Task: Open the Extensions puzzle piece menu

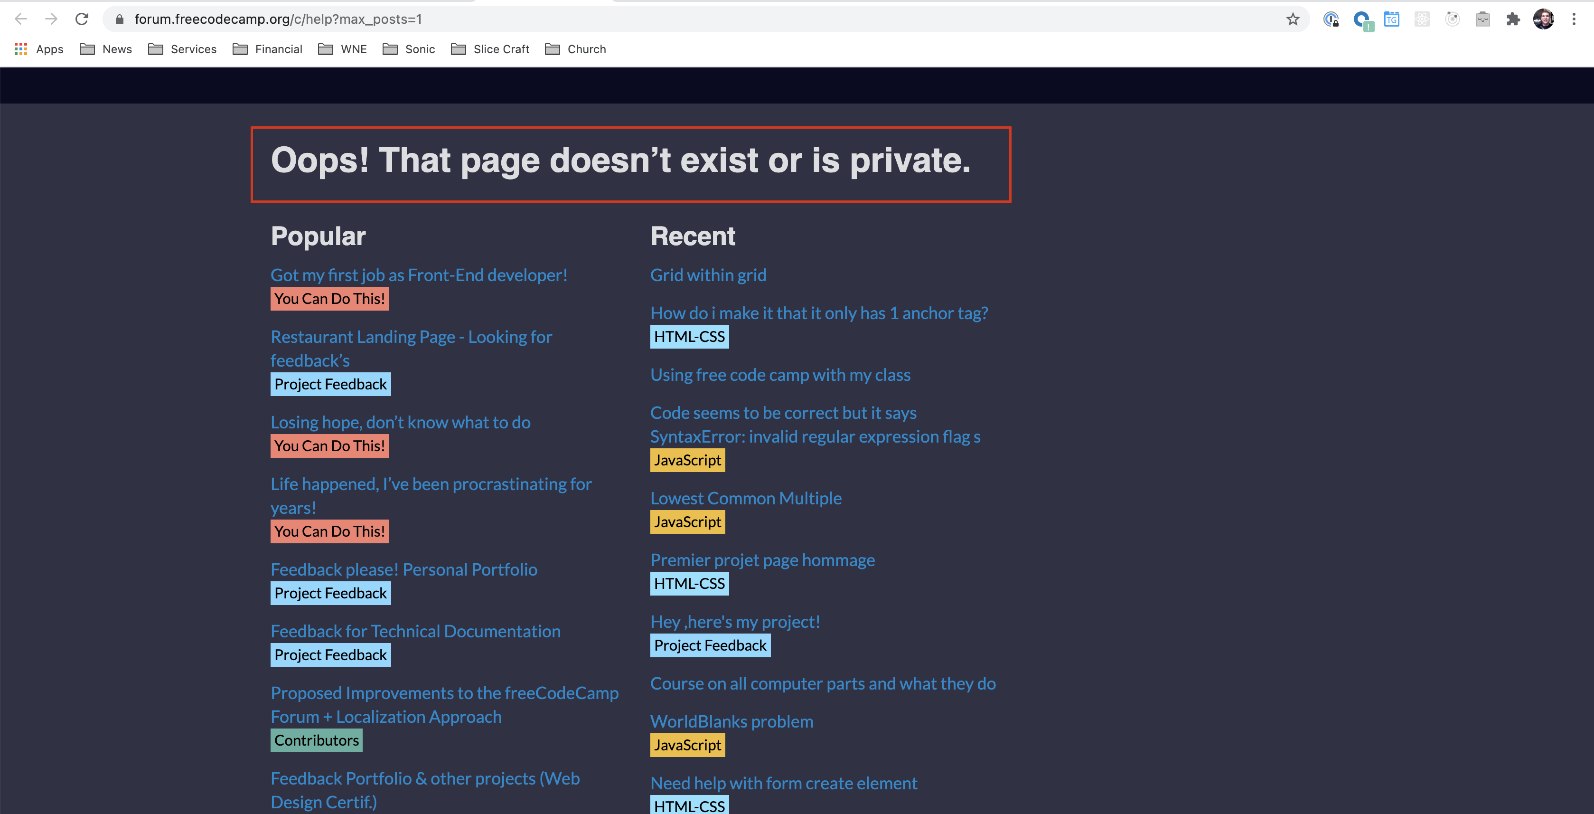Action: [1513, 19]
